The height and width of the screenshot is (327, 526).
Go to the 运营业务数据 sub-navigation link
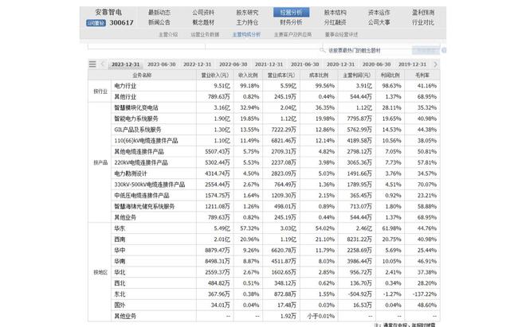[205, 34]
